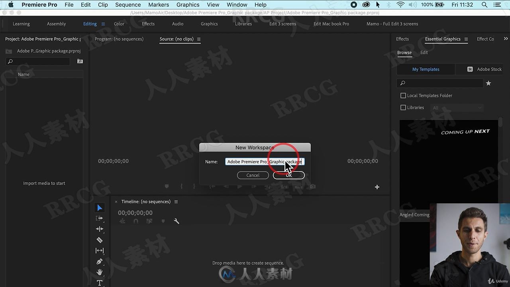
Task: Open the Program monitor tab
Action: click(119, 39)
